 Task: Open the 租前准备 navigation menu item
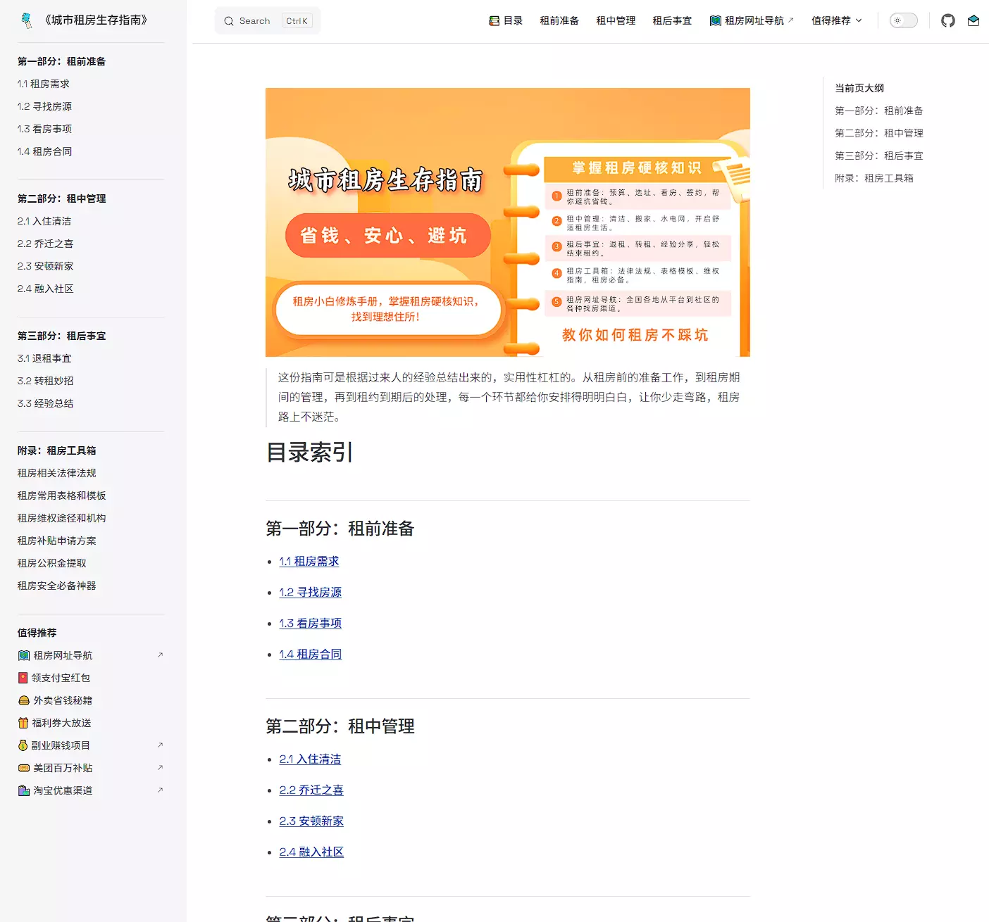[x=559, y=20]
